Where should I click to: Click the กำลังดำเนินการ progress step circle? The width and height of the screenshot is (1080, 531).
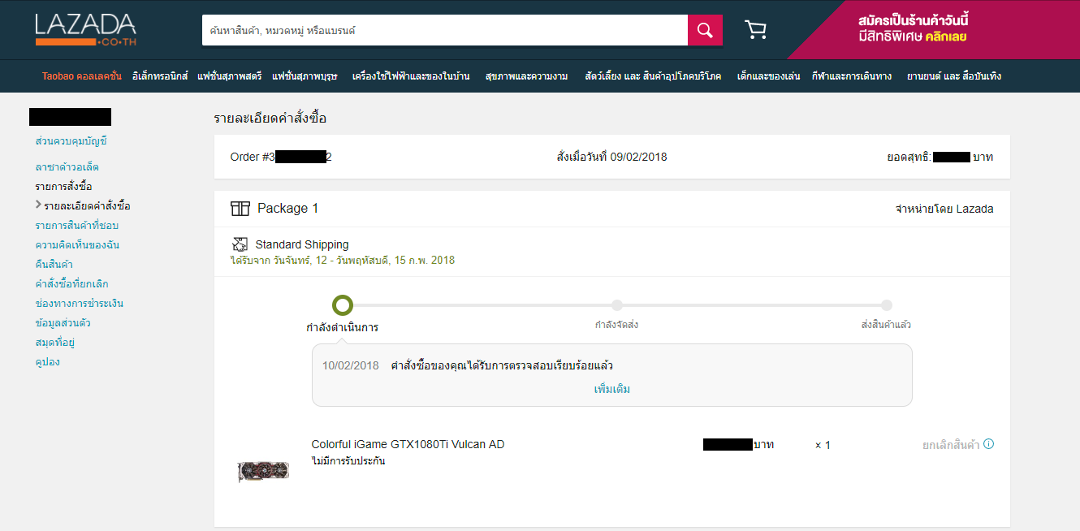coord(343,305)
